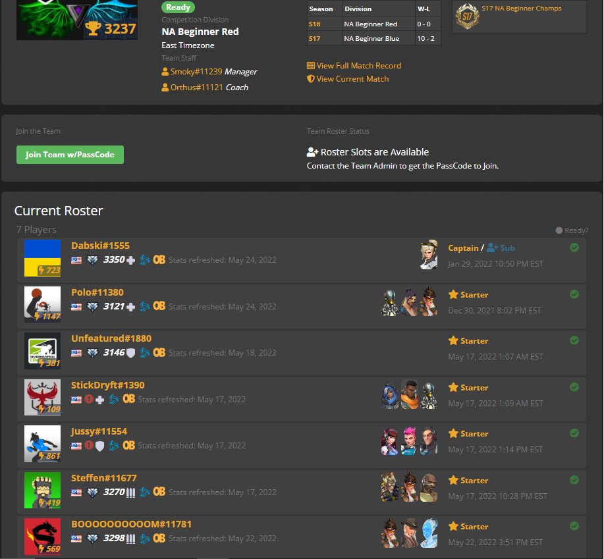This screenshot has width=604, height=559.
Task: Click the Join Team w/PassCode button
Action: [70, 154]
